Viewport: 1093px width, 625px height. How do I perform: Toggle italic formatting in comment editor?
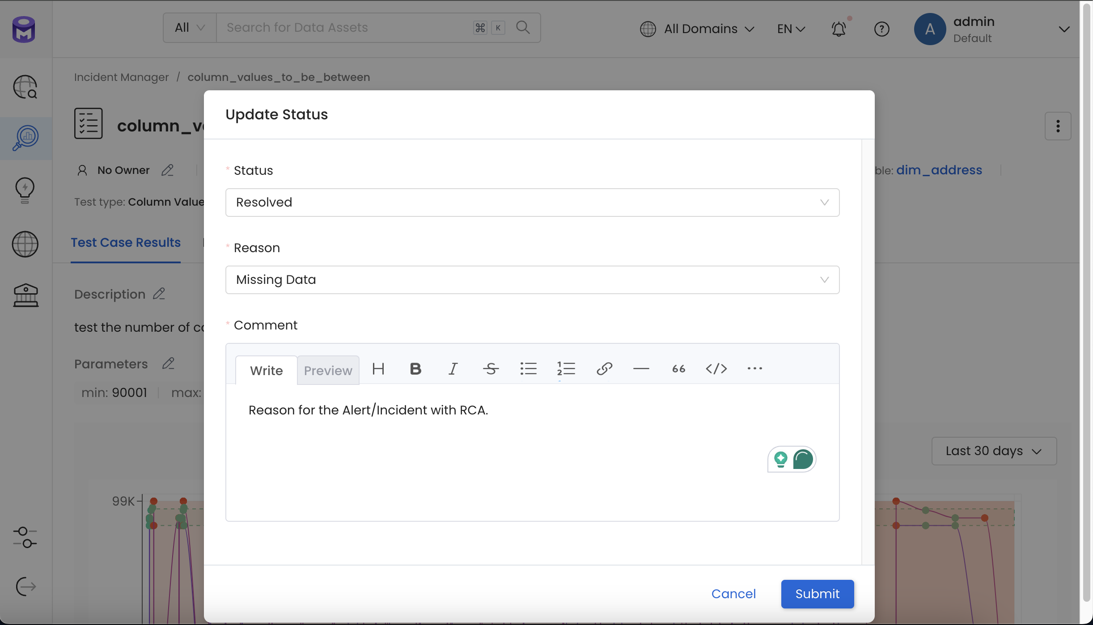[453, 369]
